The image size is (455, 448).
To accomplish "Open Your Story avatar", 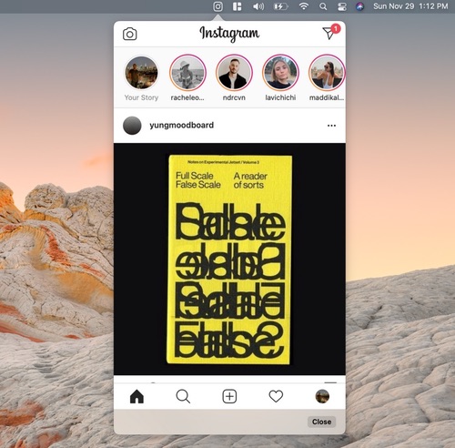I will click(x=141, y=73).
